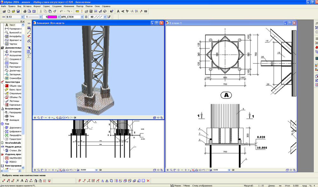Click the 3D box icon in top toolbar
This screenshot has height=187, width=318.
[x=104, y=11]
